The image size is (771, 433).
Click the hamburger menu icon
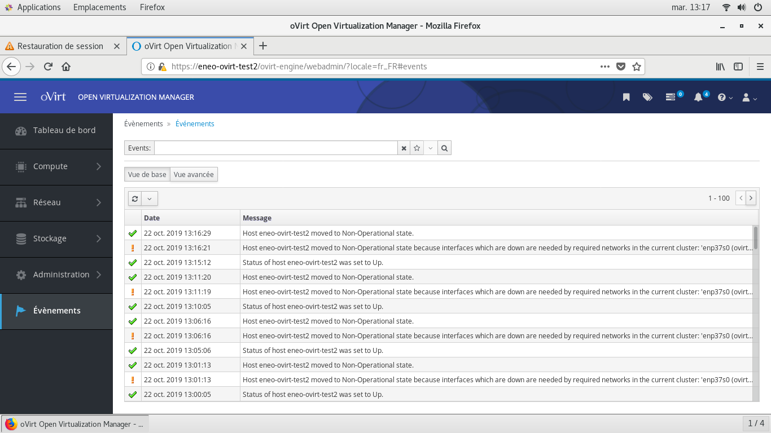pyautogui.click(x=20, y=97)
